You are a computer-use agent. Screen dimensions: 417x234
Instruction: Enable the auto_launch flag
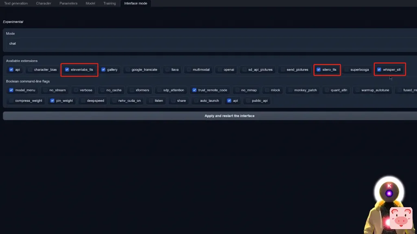point(196,101)
